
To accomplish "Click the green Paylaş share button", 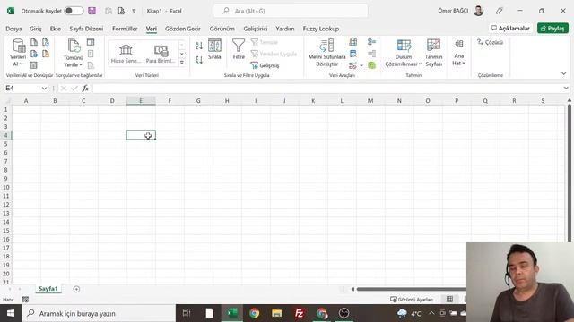I will click(552, 28).
